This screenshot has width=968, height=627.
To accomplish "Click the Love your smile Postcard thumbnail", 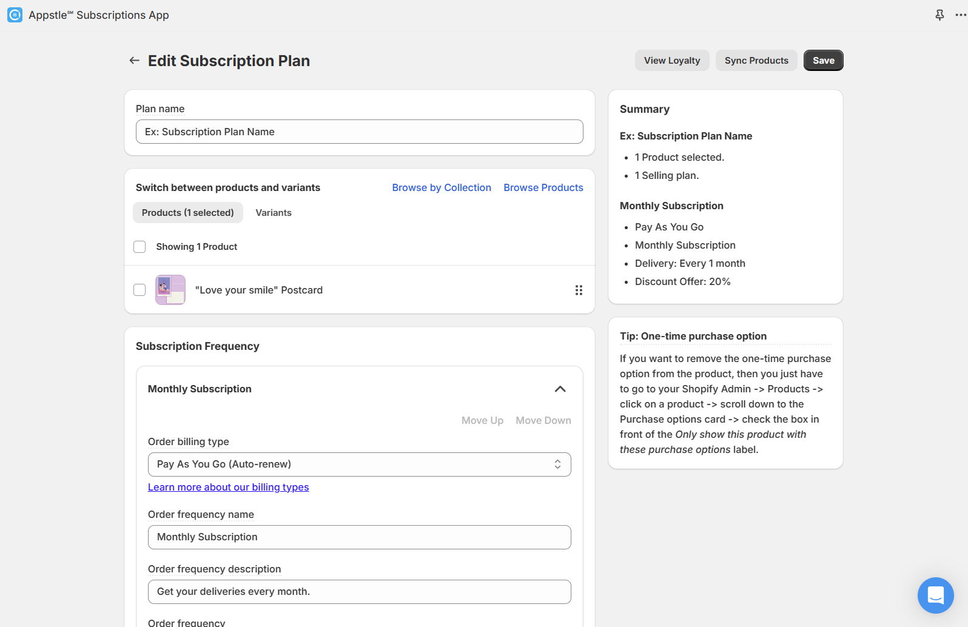I will pyautogui.click(x=170, y=290).
